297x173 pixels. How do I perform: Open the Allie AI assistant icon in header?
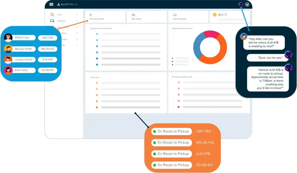pyautogui.click(x=241, y=4)
